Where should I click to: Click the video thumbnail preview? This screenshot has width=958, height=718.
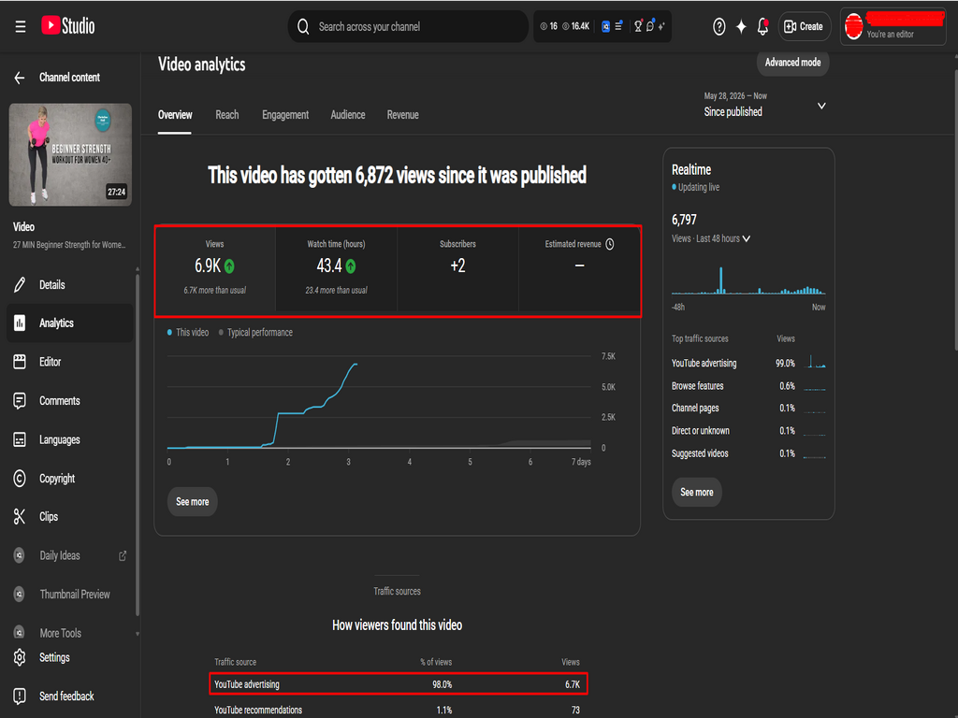[70, 154]
